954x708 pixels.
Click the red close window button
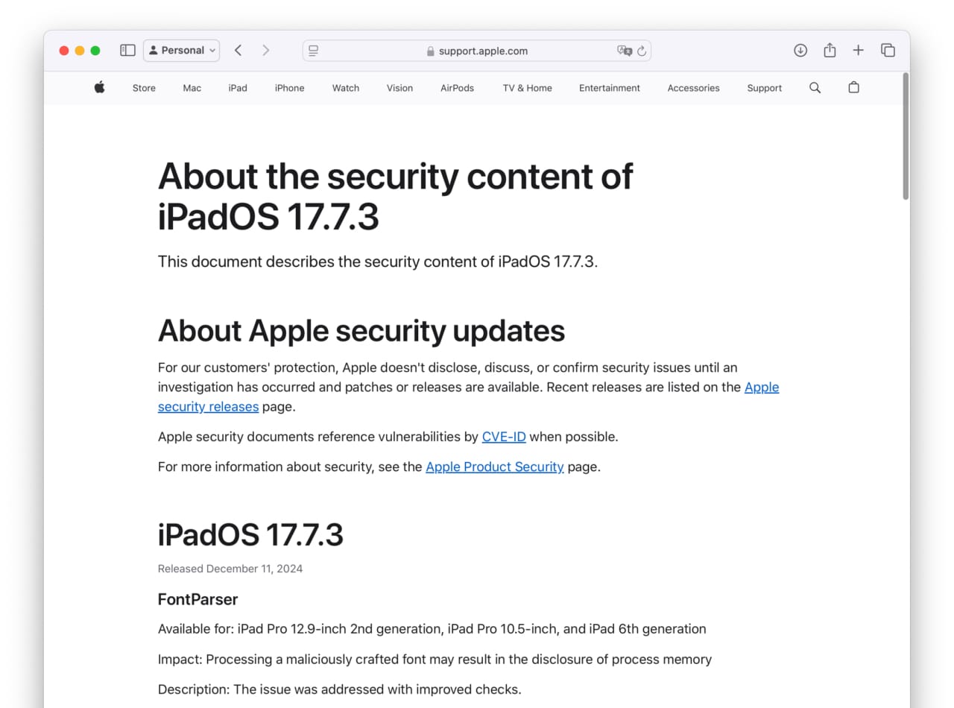point(64,51)
